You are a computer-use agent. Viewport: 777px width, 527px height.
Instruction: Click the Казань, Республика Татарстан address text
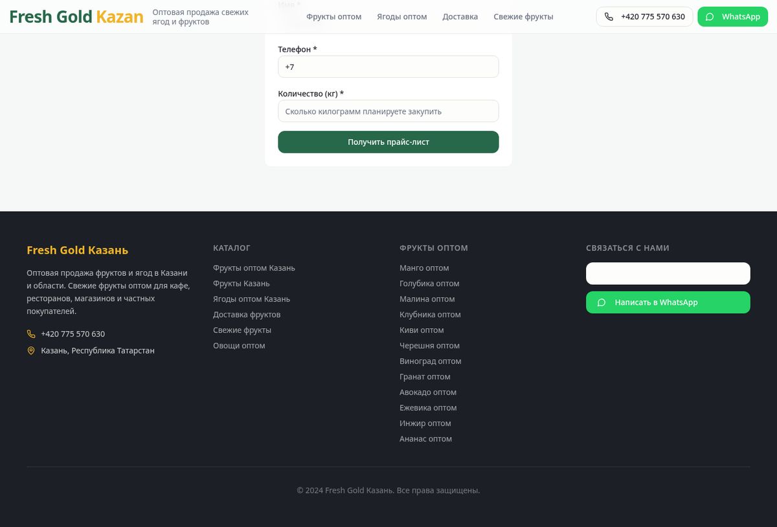(98, 351)
